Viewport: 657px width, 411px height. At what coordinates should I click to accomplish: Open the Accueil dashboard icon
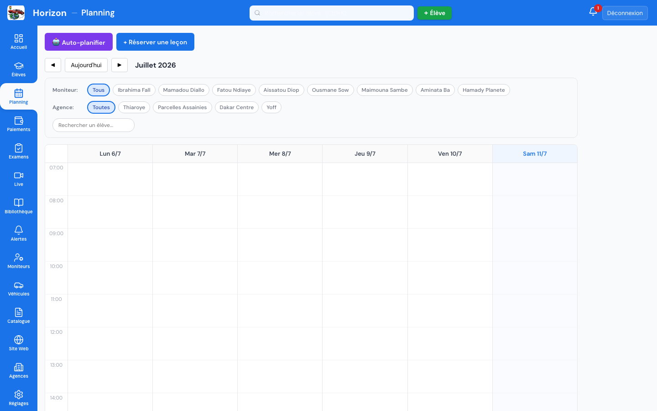coord(19,38)
